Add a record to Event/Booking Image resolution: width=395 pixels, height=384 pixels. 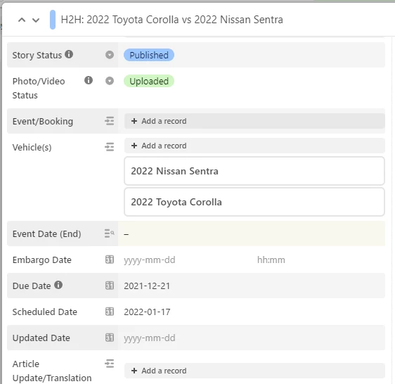pyautogui.click(x=254, y=121)
